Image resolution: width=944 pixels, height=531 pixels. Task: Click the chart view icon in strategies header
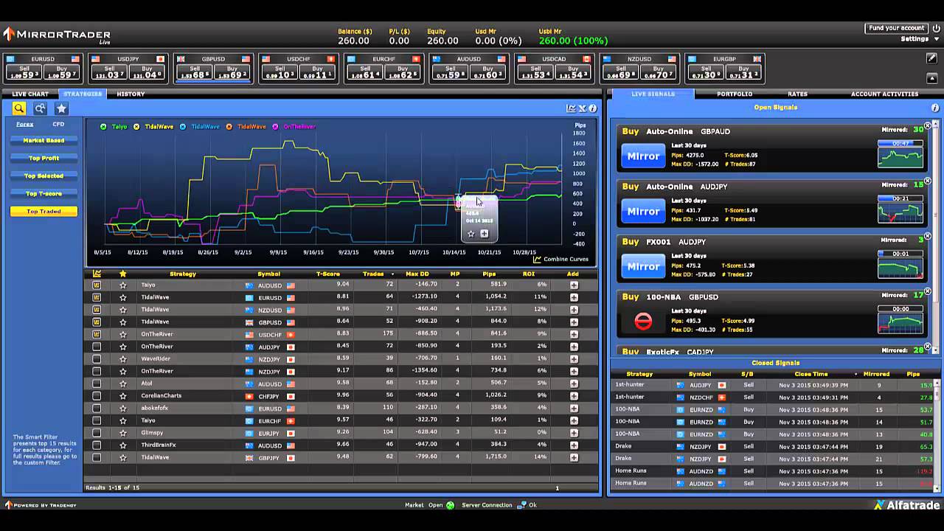pos(571,108)
